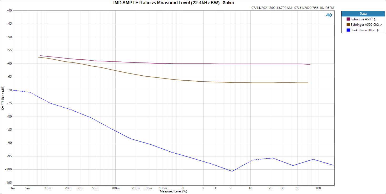The height and width of the screenshot is (194, 386).
Task: Click the "3m" x-axis tick label
Action: [x=13, y=188]
